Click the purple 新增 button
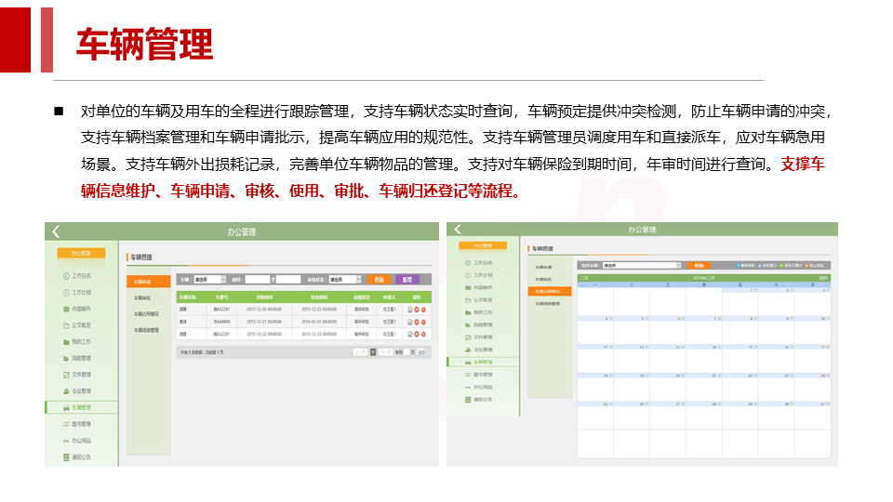The width and height of the screenshot is (893, 502). 407,279
